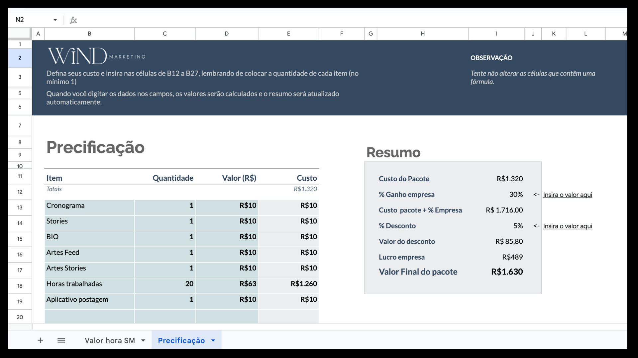This screenshot has height=358, width=638.
Task: Open the all sheets list icon
Action: (x=61, y=340)
